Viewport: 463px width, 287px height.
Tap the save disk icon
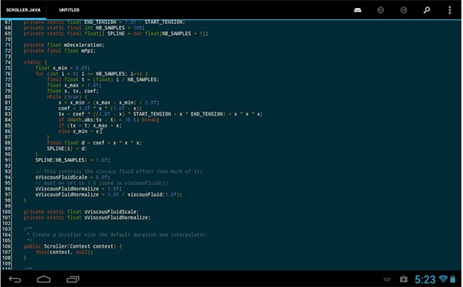pyautogui.click(x=358, y=10)
